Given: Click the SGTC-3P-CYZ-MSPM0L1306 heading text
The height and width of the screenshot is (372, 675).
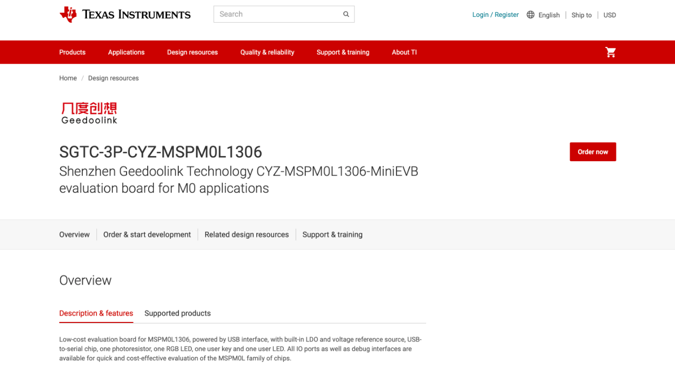Looking at the screenshot, I should point(161,152).
